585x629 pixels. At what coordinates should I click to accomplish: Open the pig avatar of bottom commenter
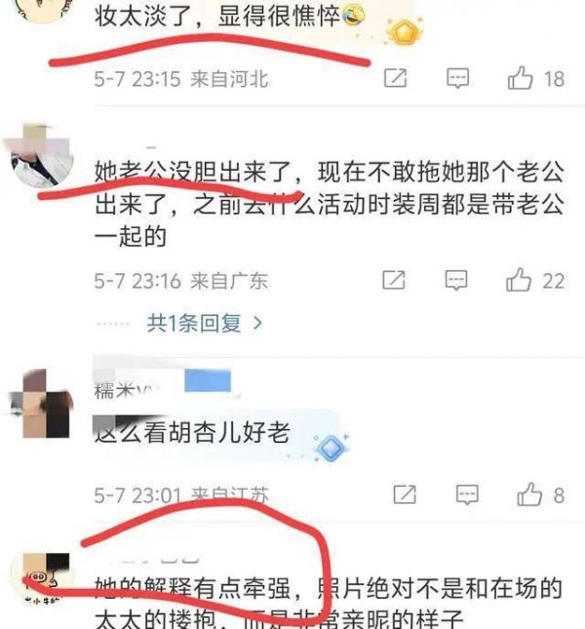click(x=41, y=578)
